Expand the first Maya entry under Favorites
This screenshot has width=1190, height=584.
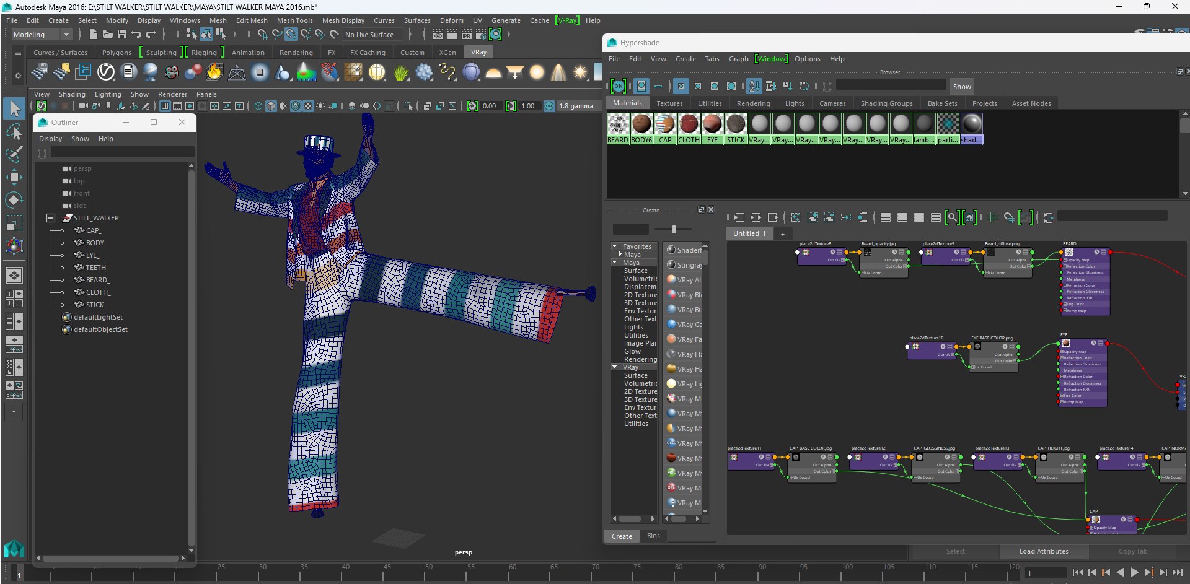point(620,255)
